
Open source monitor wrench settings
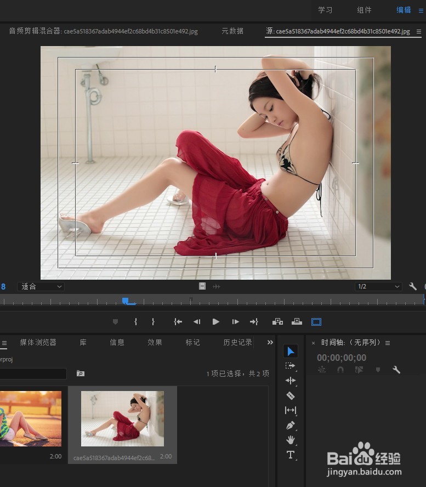(413, 286)
